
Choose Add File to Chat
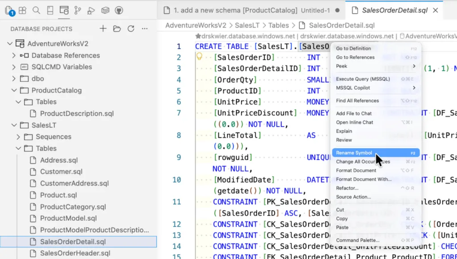[x=376, y=113]
